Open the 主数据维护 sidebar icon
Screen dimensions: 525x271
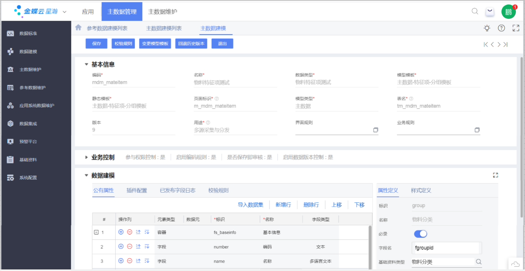pos(11,70)
